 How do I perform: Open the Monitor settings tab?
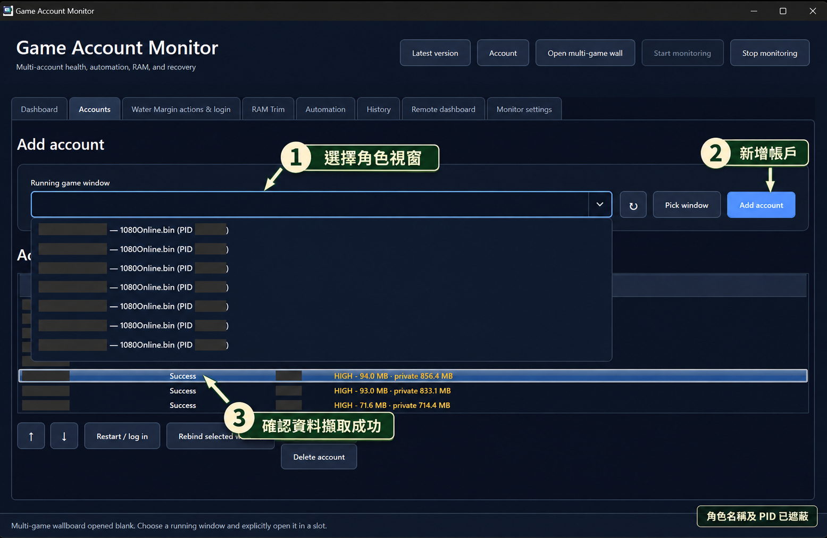(x=524, y=109)
